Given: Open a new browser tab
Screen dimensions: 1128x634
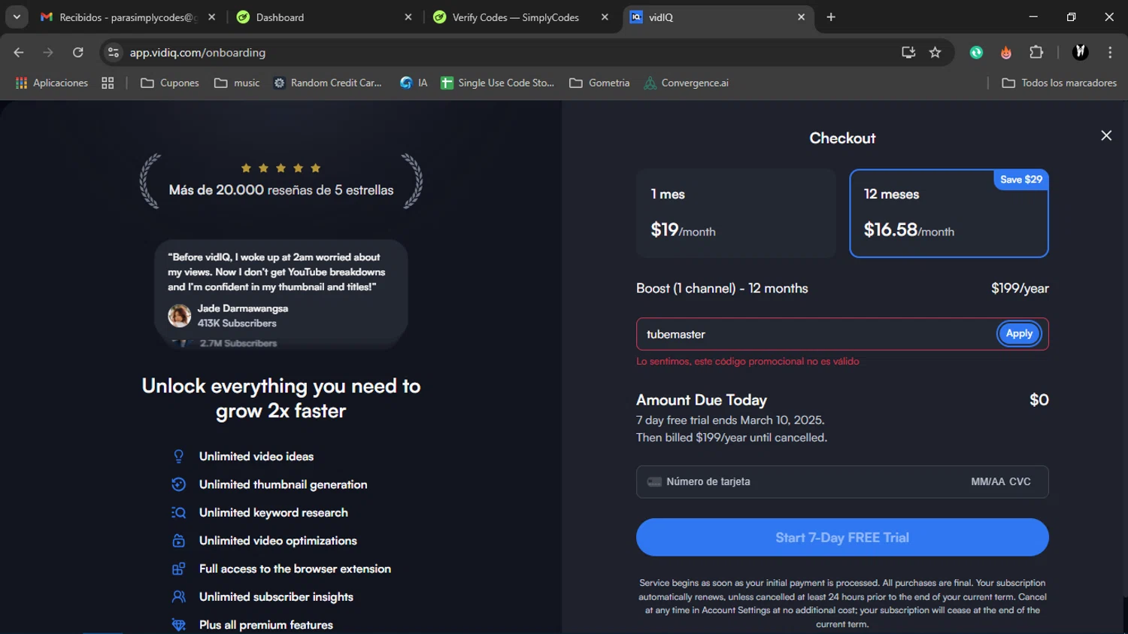Looking at the screenshot, I should (x=831, y=17).
